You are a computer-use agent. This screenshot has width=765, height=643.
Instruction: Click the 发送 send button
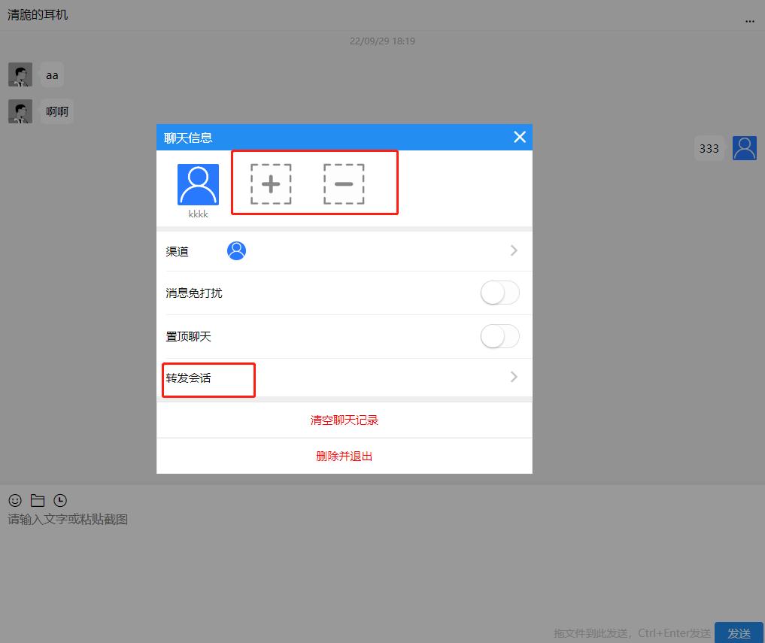[739, 633]
